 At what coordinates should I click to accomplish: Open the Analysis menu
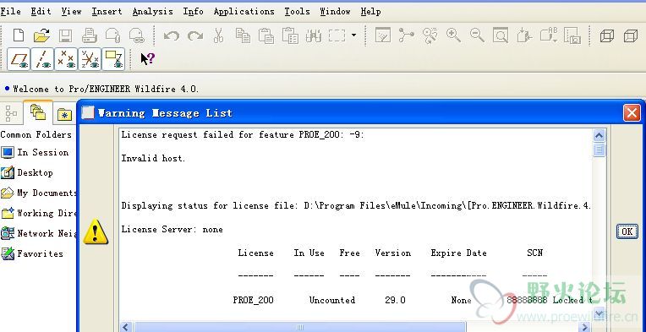click(153, 12)
